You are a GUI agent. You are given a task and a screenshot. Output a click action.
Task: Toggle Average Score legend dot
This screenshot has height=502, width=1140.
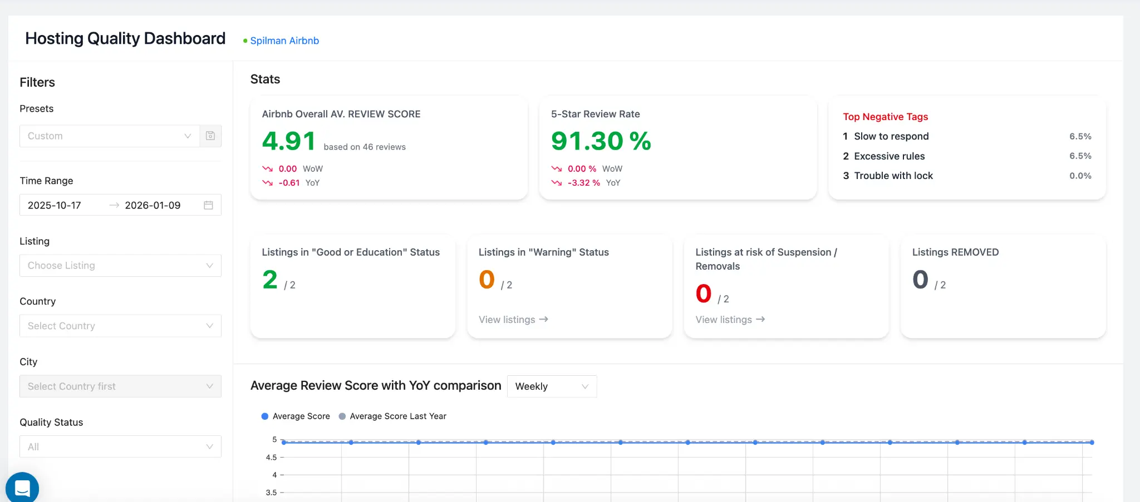click(x=265, y=416)
